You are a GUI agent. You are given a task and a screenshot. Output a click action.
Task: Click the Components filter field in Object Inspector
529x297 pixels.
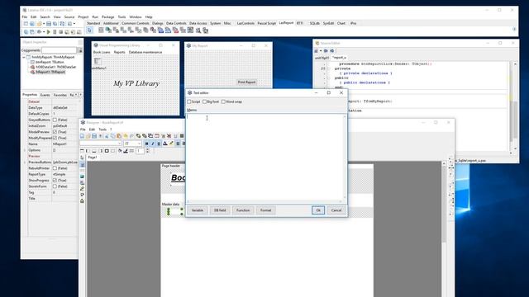[59, 50]
